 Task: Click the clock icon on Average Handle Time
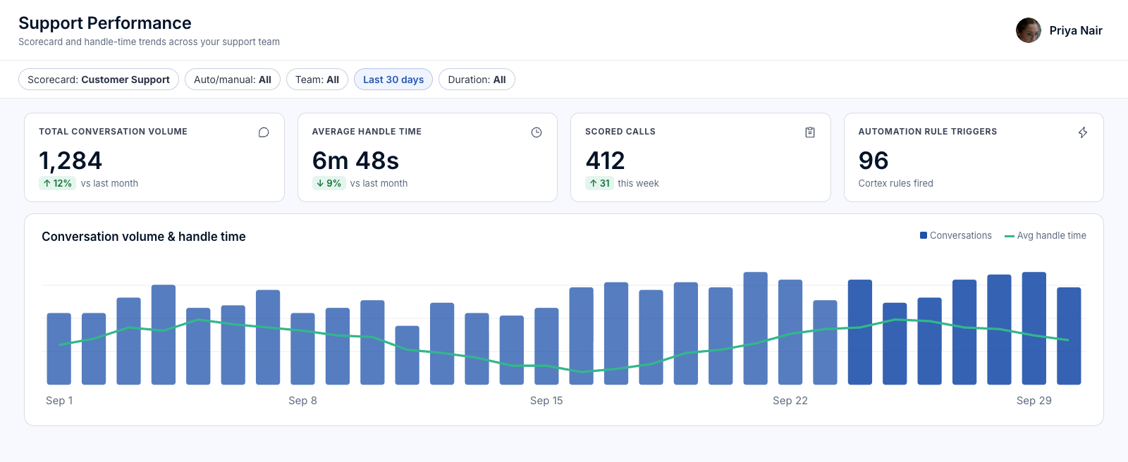click(537, 132)
